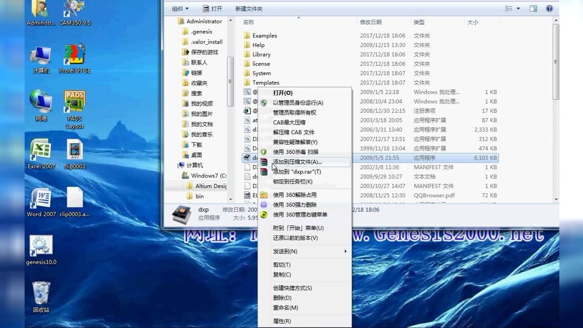Image resolution: width=583 pixels, height=328 pixels.
Task: Select the Templates folder in the file list
Action: pyautogui.click(x=266, y=83)
